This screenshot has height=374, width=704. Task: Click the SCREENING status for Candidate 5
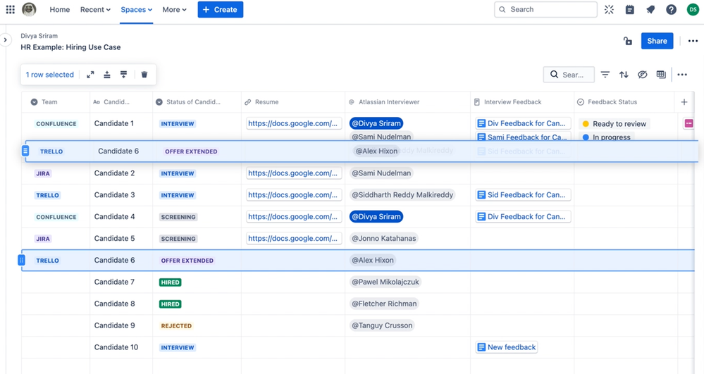tap(178, 239)
